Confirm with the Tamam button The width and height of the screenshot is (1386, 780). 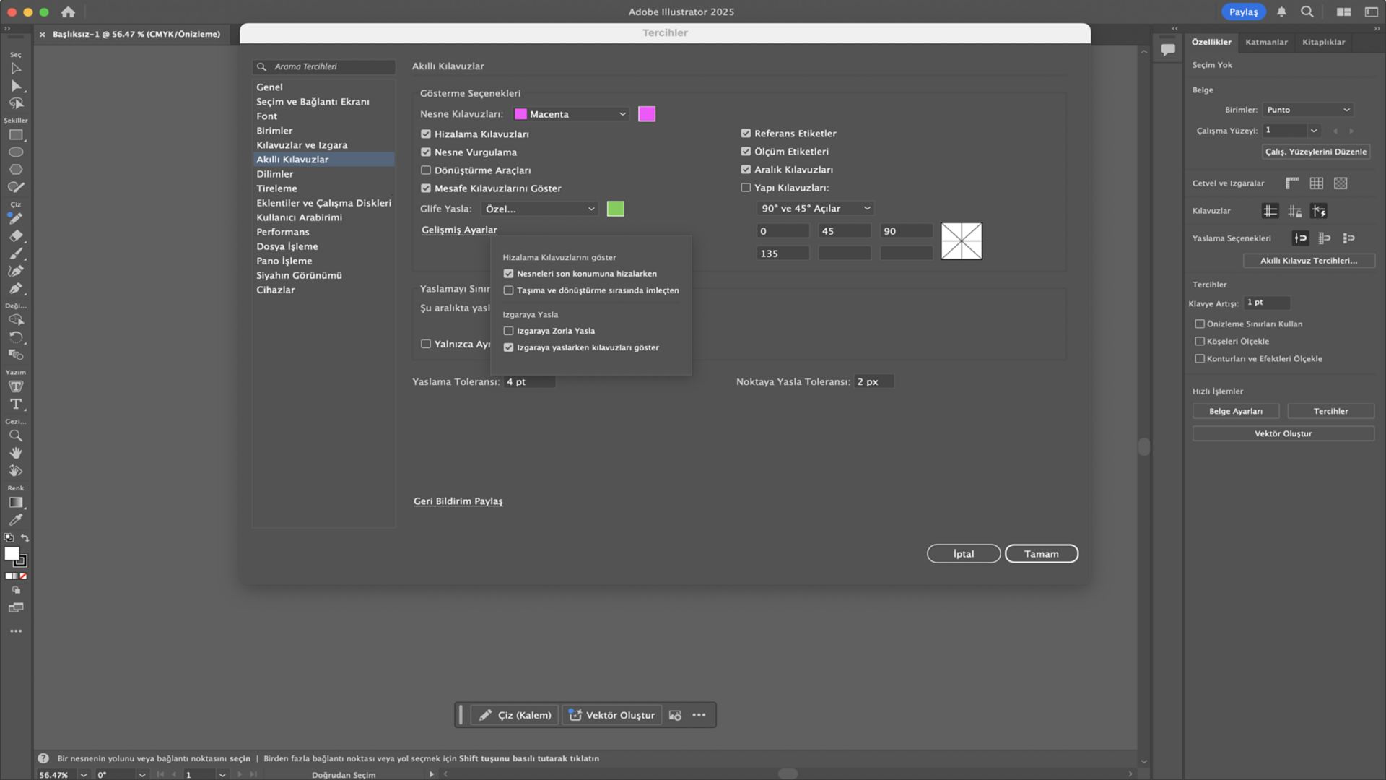(1041, 554)
